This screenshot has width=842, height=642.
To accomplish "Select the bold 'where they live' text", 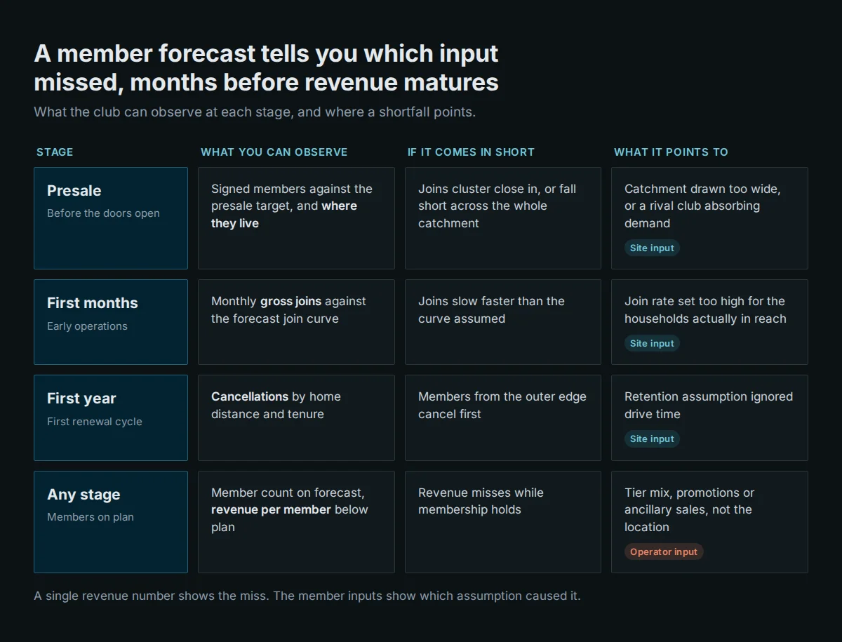I will [284, 215].
